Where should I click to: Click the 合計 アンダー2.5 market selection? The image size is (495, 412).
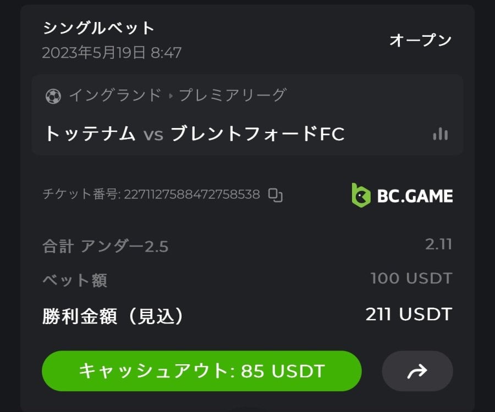pyautogui.click(x=106, y=247)
